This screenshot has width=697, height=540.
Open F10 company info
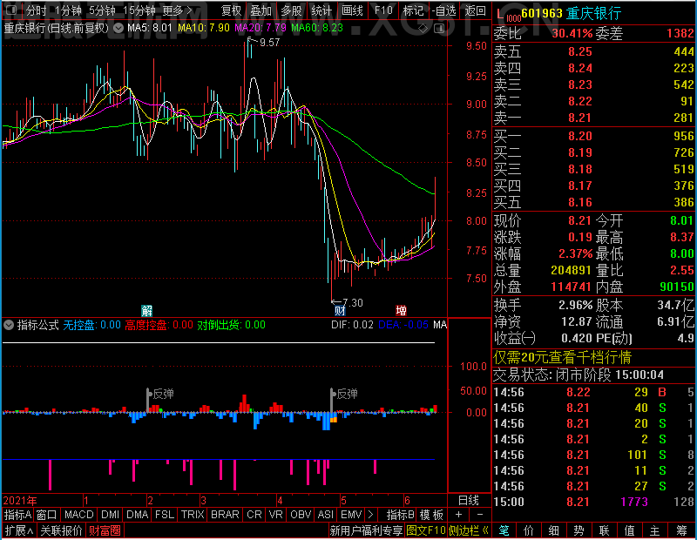pos(383,10)
